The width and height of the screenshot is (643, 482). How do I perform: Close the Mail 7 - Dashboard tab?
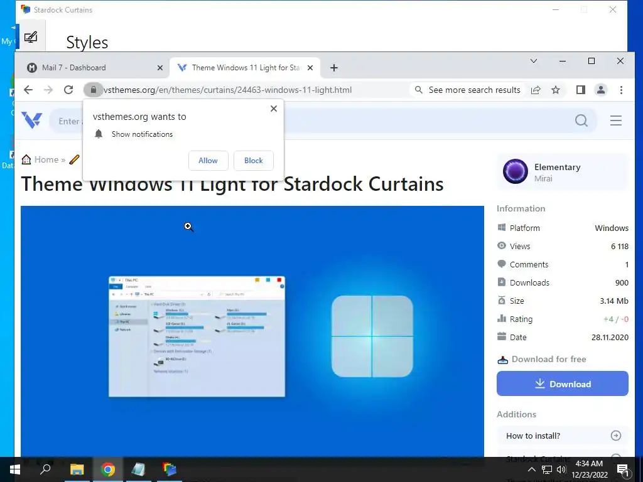click(x=160, y=68)
